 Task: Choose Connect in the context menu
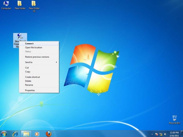(39, 43)
